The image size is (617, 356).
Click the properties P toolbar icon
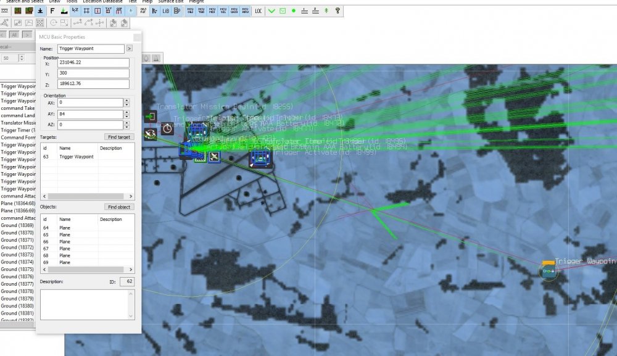coord(177,10)
